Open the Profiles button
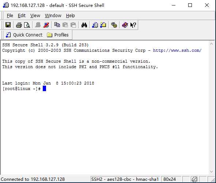Image resolution: width=216 pixels, height=183 pixels. click(58, 35)
